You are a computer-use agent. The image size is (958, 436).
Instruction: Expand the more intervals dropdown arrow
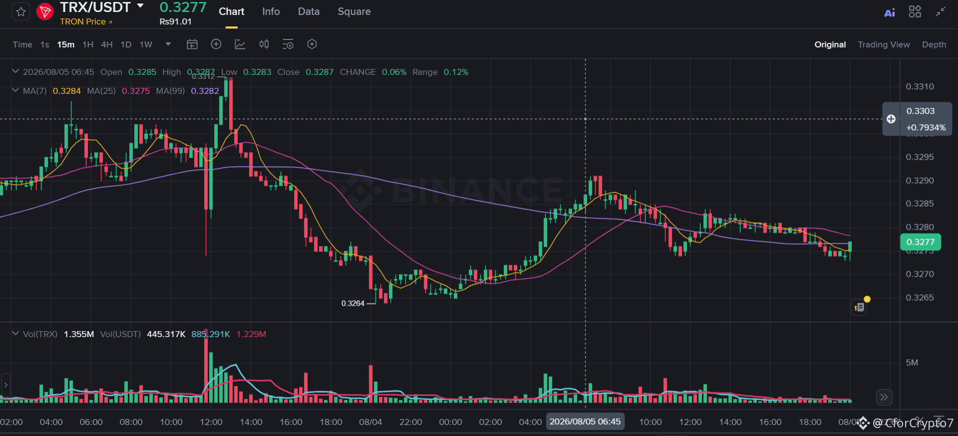click(x=168, y=44)
